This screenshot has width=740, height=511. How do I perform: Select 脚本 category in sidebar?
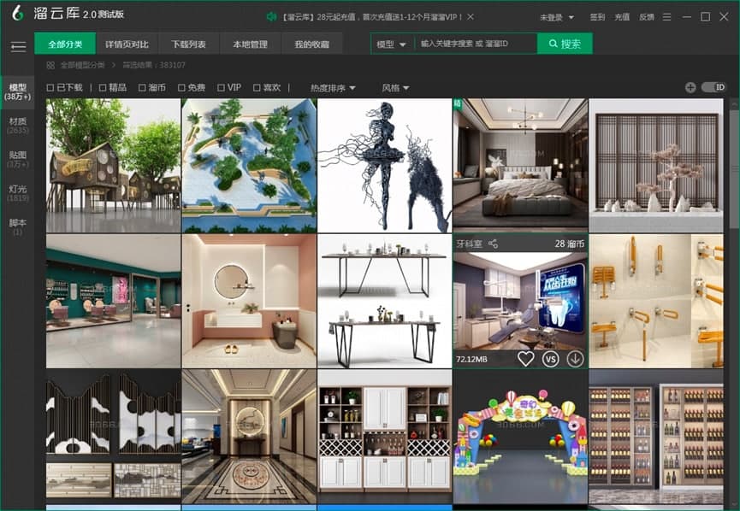click(17, 226)
